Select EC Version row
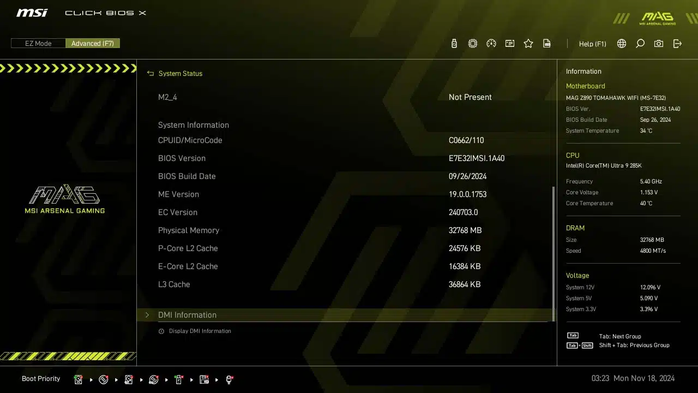 pos(345,212)
